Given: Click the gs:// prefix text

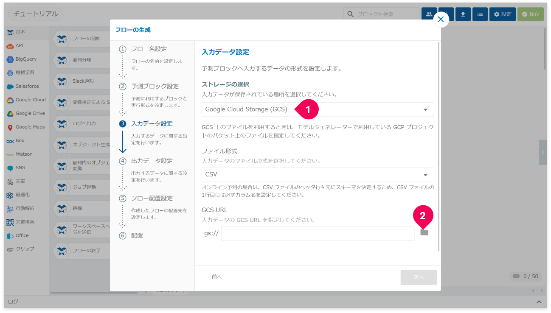Looking at the screenshot, I should coord(211,233).
